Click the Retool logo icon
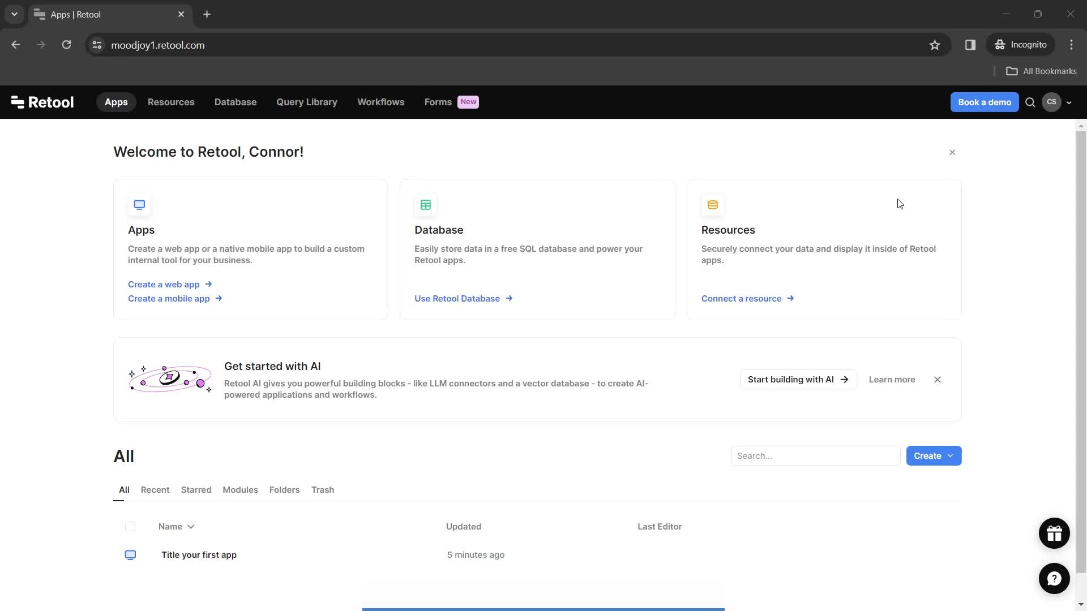The width and height of the screenshot is (1087, 611). tap(16, 101)
